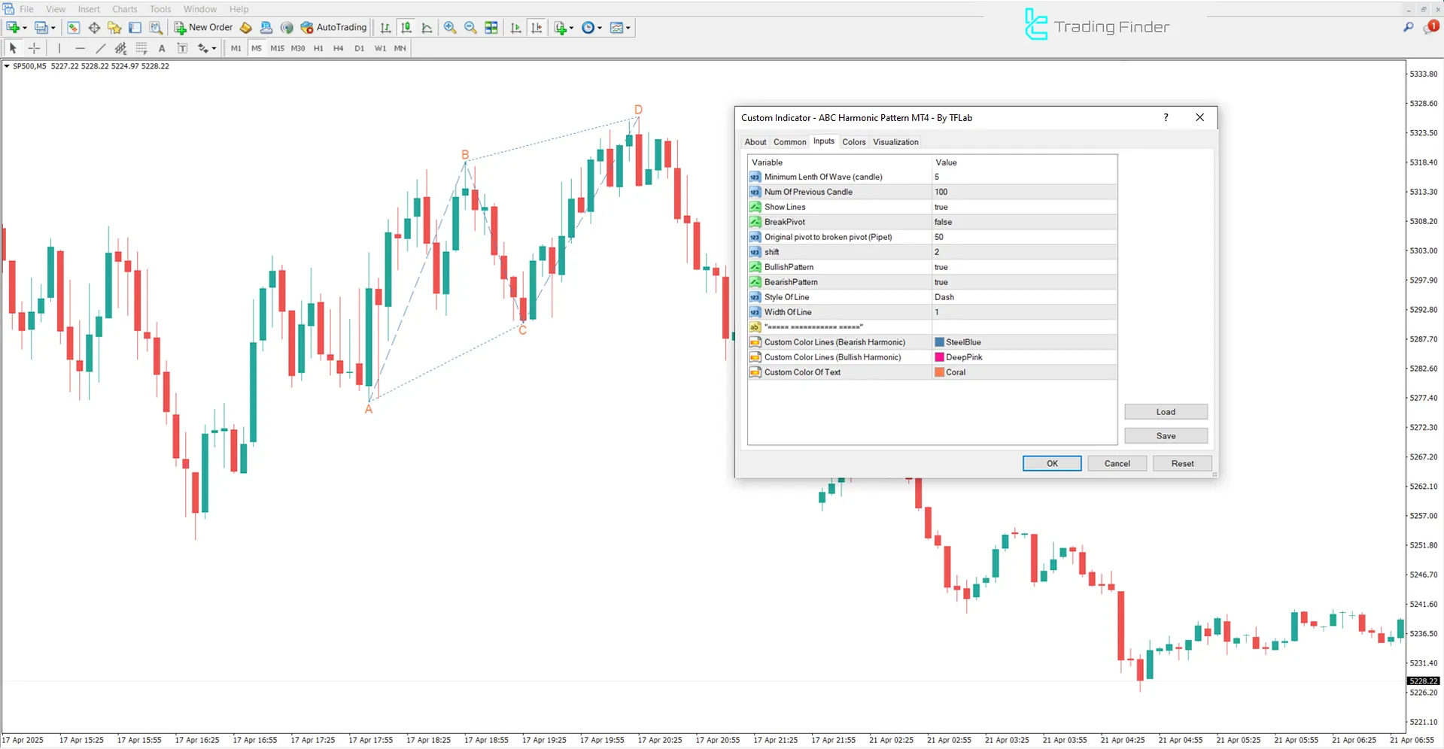Enable automatic chart scrolling icon
1444x749 pixels.
click(515, 28)
